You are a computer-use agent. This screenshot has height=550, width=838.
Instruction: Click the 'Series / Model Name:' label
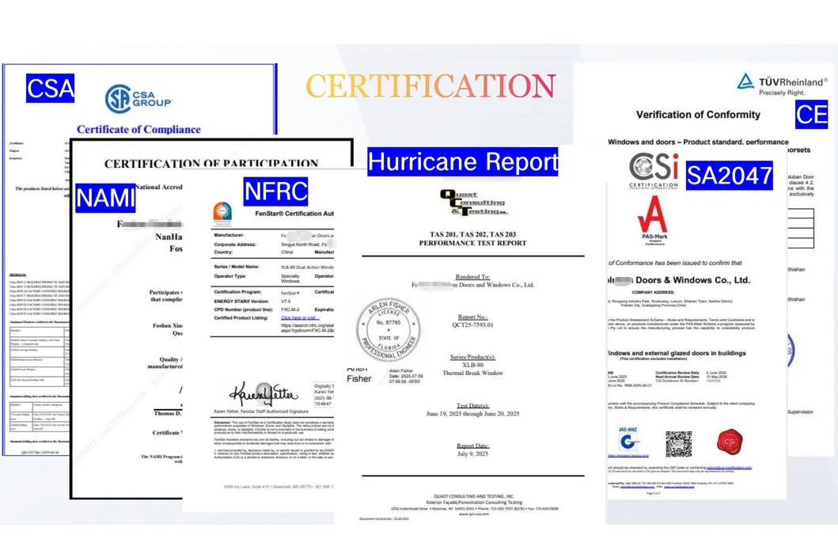coord(237,266)
